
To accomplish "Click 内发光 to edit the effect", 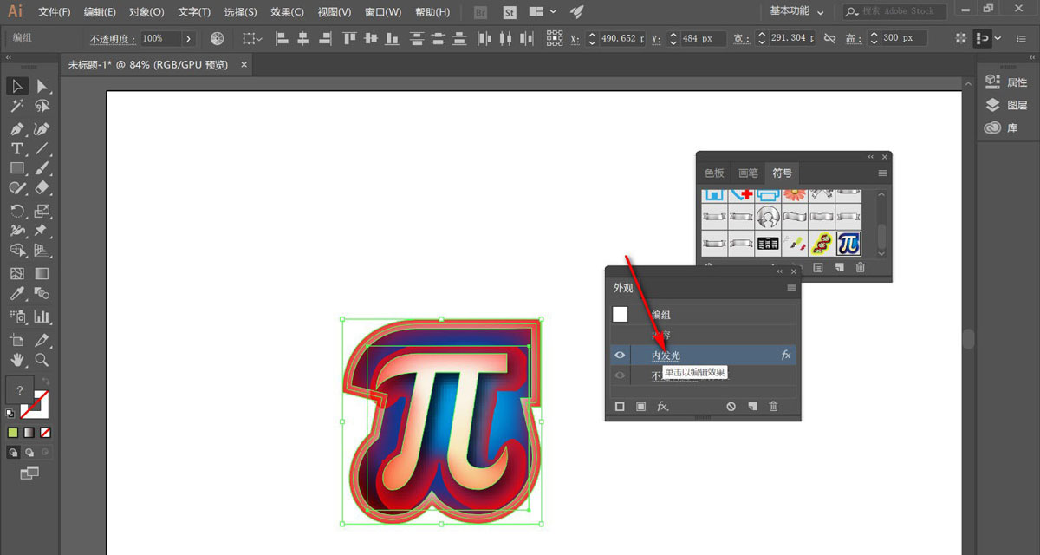I will click(x=666, y=356).
